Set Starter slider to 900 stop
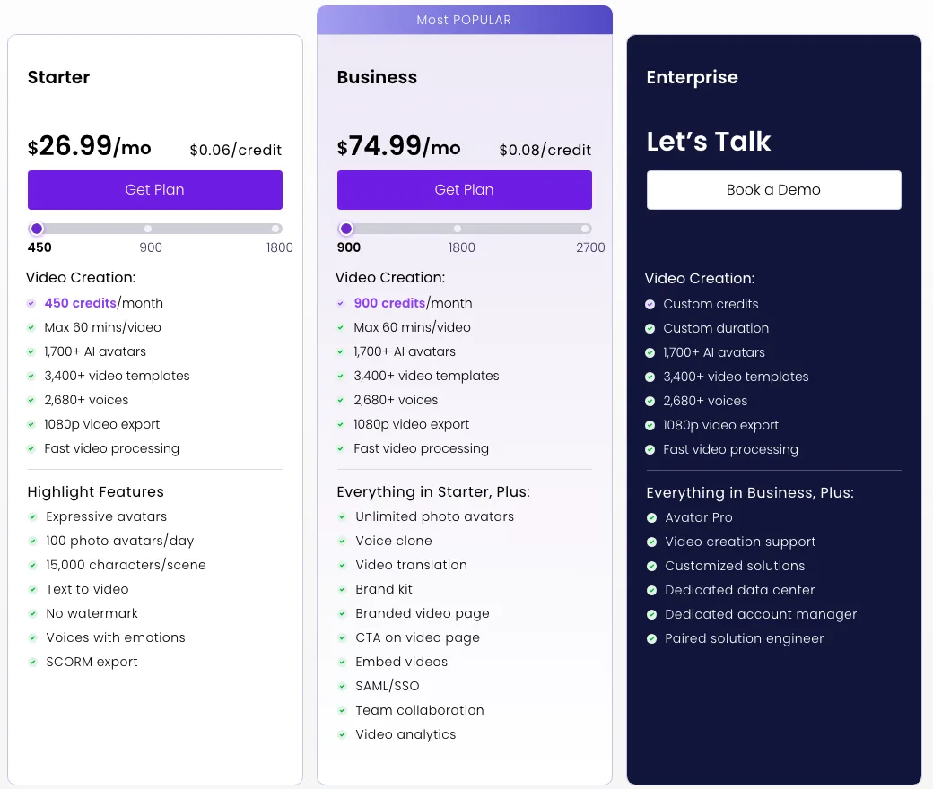Viewport: 933px width, 789px height. (x=148, y=229)
